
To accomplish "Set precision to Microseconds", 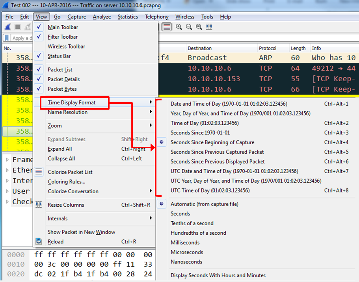I will tap(187, 252).
